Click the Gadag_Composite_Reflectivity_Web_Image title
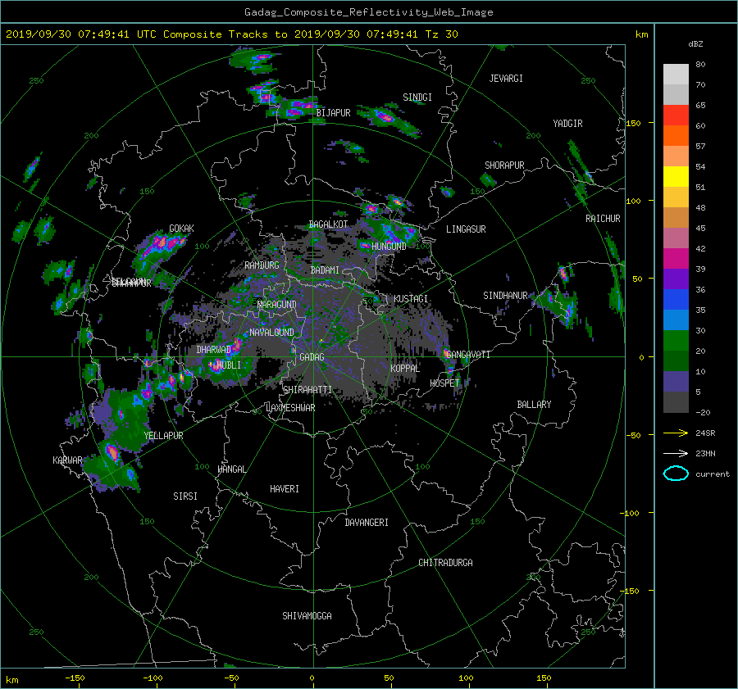The height and width of the screenshot is (689, 738). 369,12
